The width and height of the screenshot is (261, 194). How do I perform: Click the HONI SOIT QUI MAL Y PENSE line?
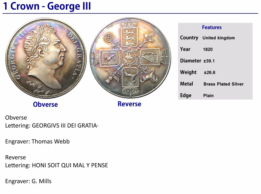coord(57,165)
